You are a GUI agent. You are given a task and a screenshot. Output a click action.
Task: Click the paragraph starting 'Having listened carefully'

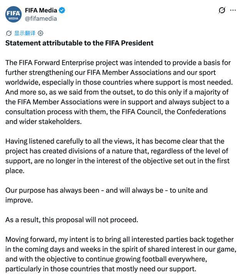pos(117,156)
